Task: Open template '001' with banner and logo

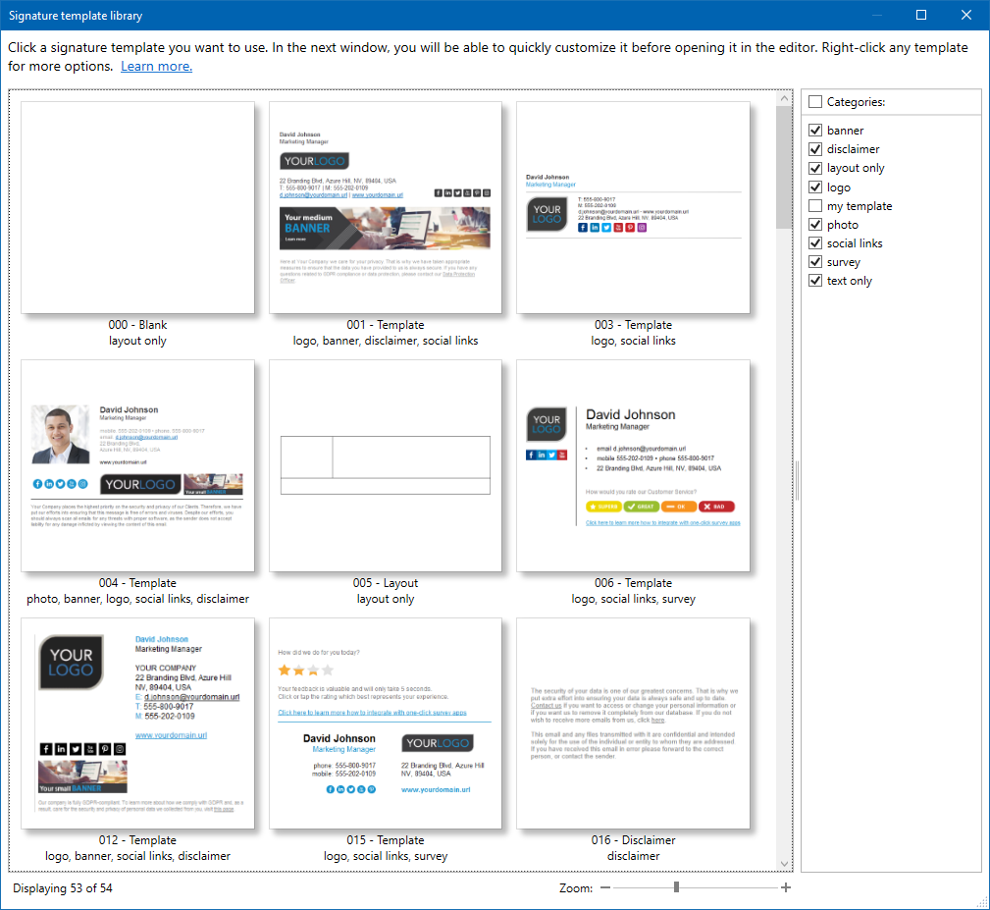Action: coord(385,206)
